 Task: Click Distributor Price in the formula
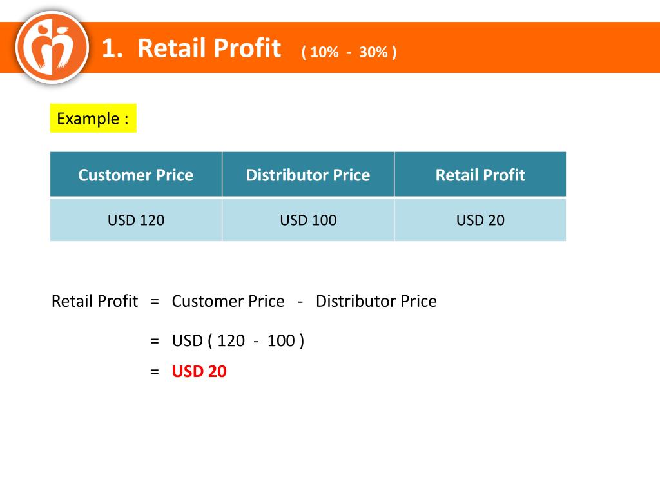pos(376,302)
